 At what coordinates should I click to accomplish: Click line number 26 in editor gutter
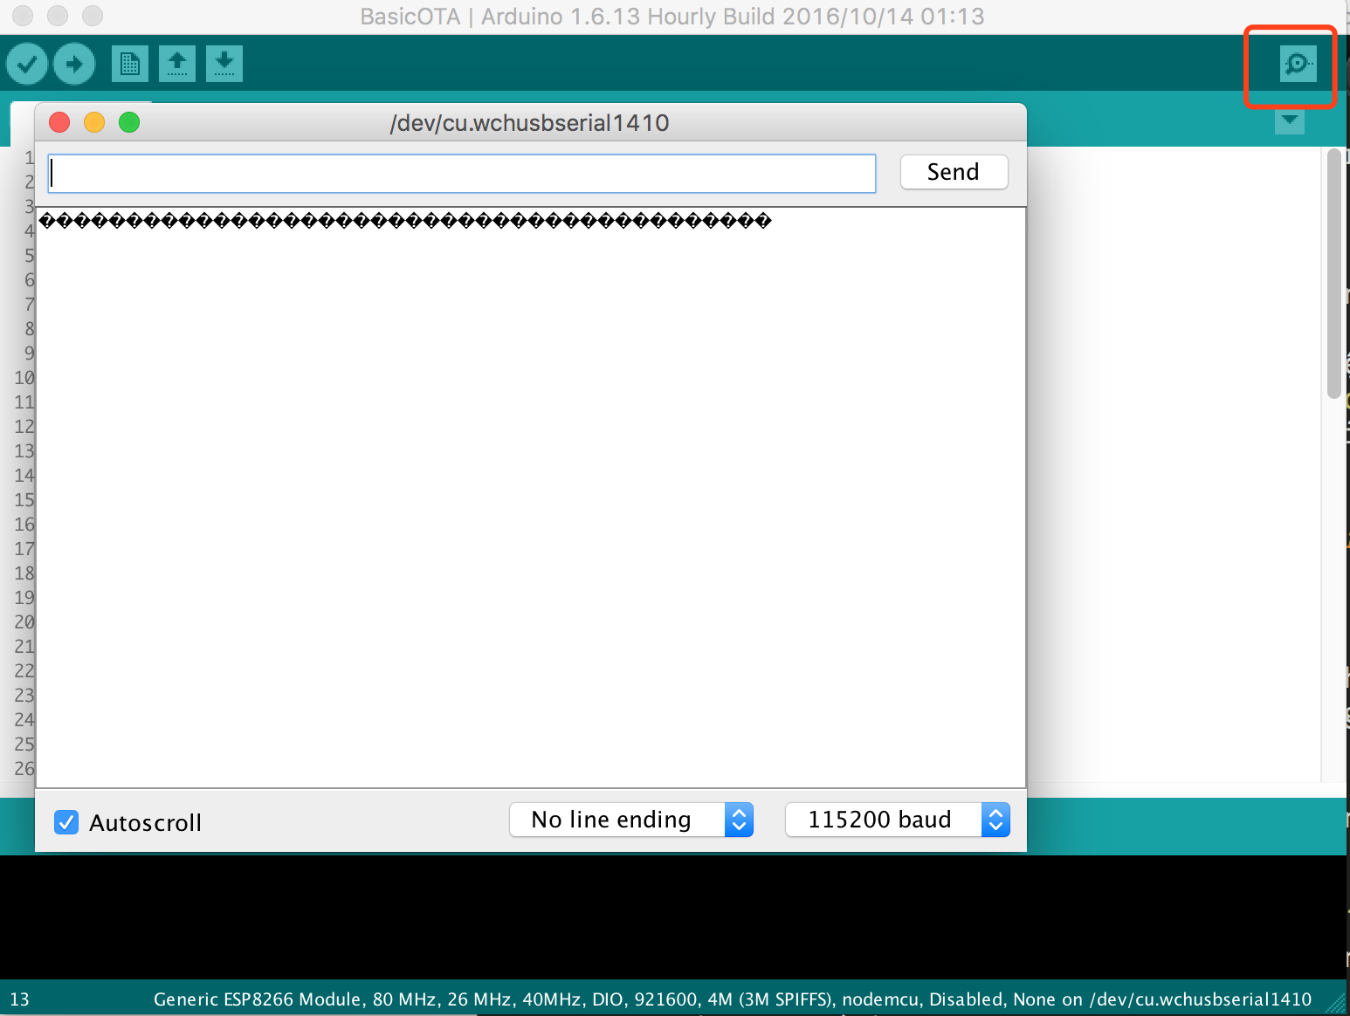24,769
